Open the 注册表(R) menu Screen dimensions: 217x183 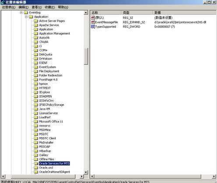click(x=9, y=7)
